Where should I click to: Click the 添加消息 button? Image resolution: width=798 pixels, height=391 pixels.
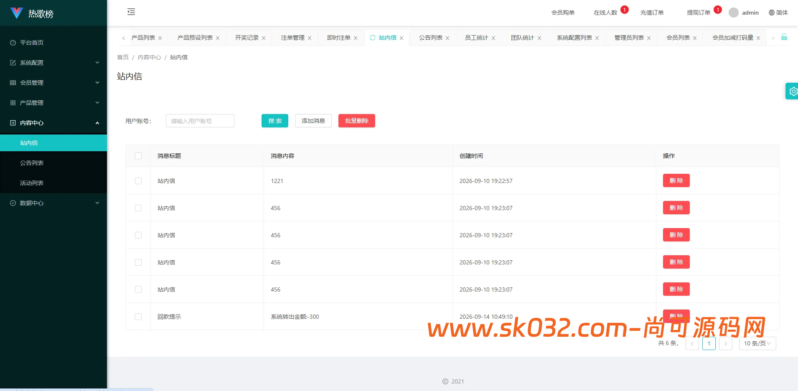tap(313, 121)
